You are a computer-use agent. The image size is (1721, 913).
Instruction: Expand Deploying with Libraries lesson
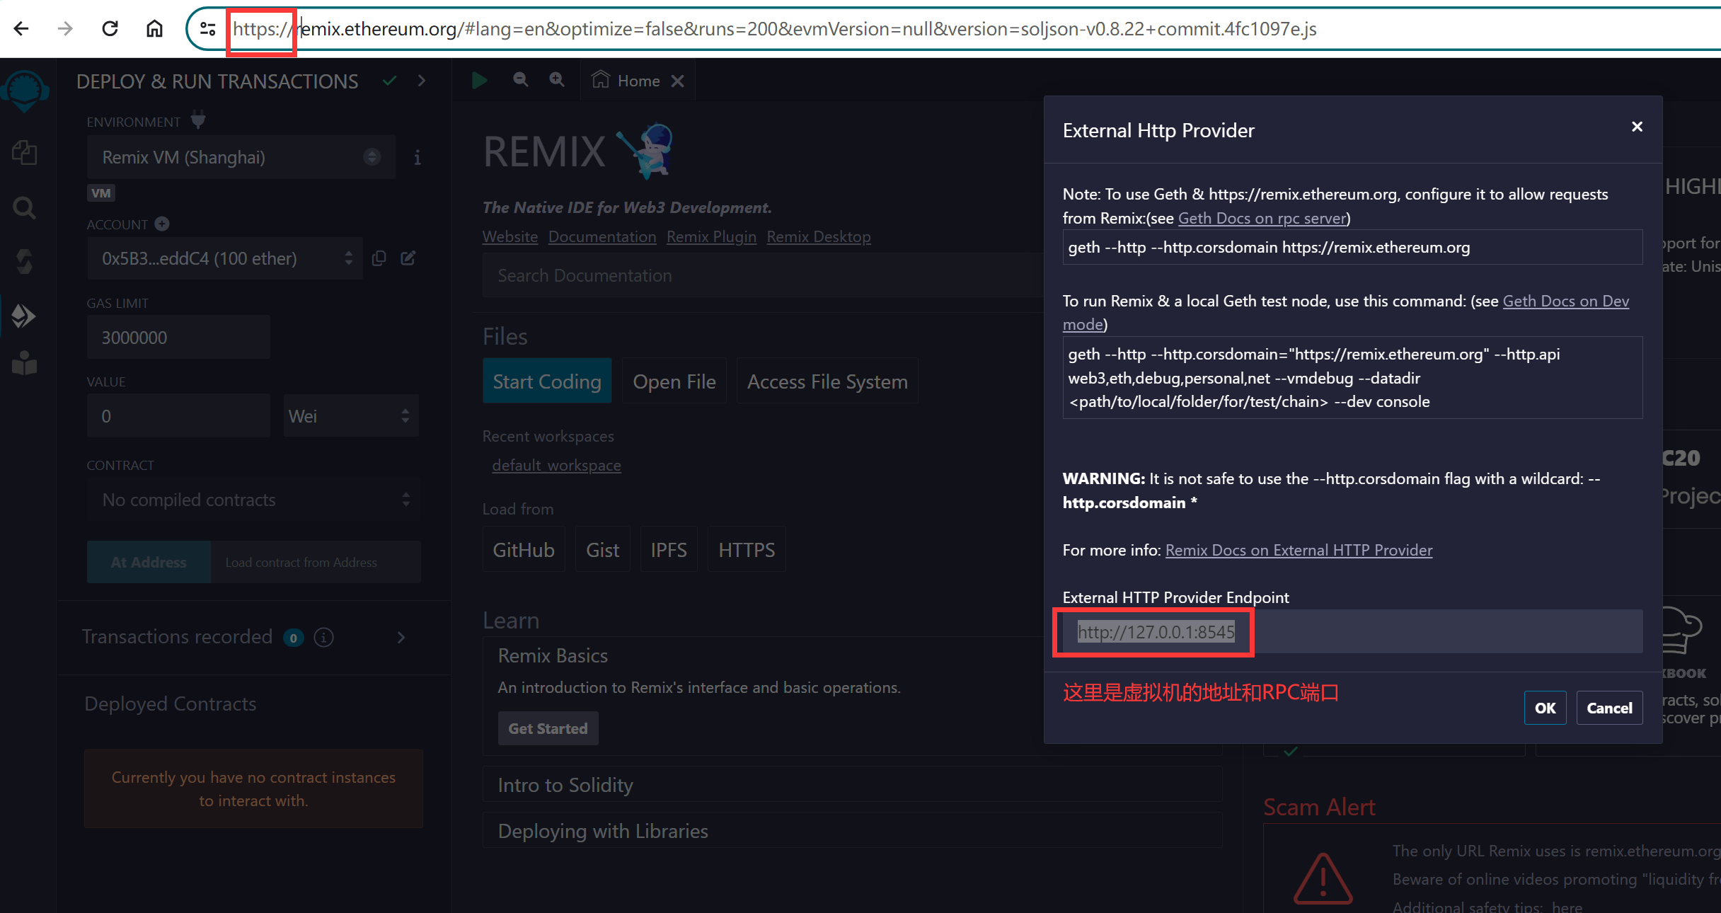(x=603, y=831)
